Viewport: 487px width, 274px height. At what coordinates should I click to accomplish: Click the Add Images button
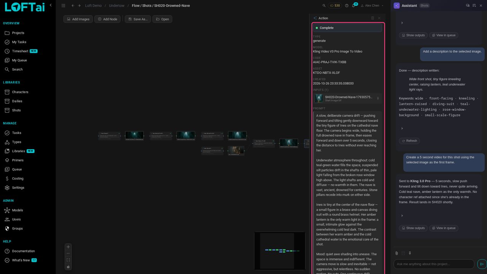78,19
